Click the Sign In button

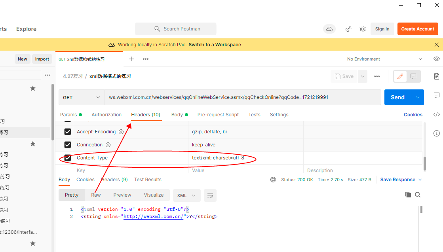[382, 29]
